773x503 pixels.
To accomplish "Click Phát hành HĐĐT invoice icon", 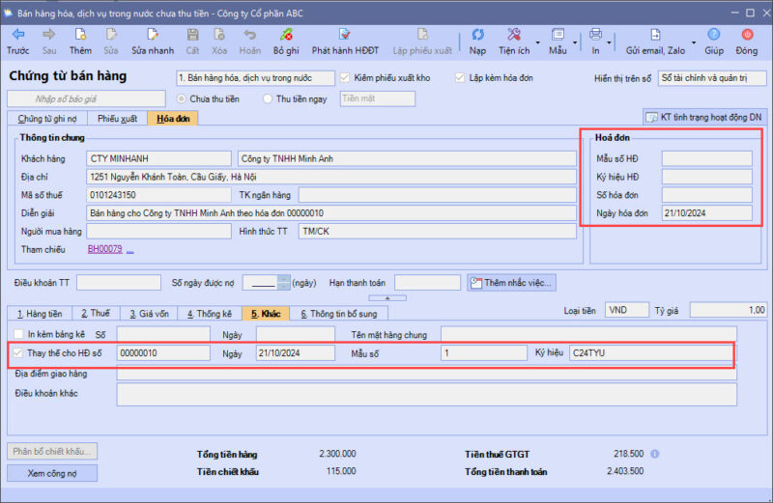I will tap(345, 36).
